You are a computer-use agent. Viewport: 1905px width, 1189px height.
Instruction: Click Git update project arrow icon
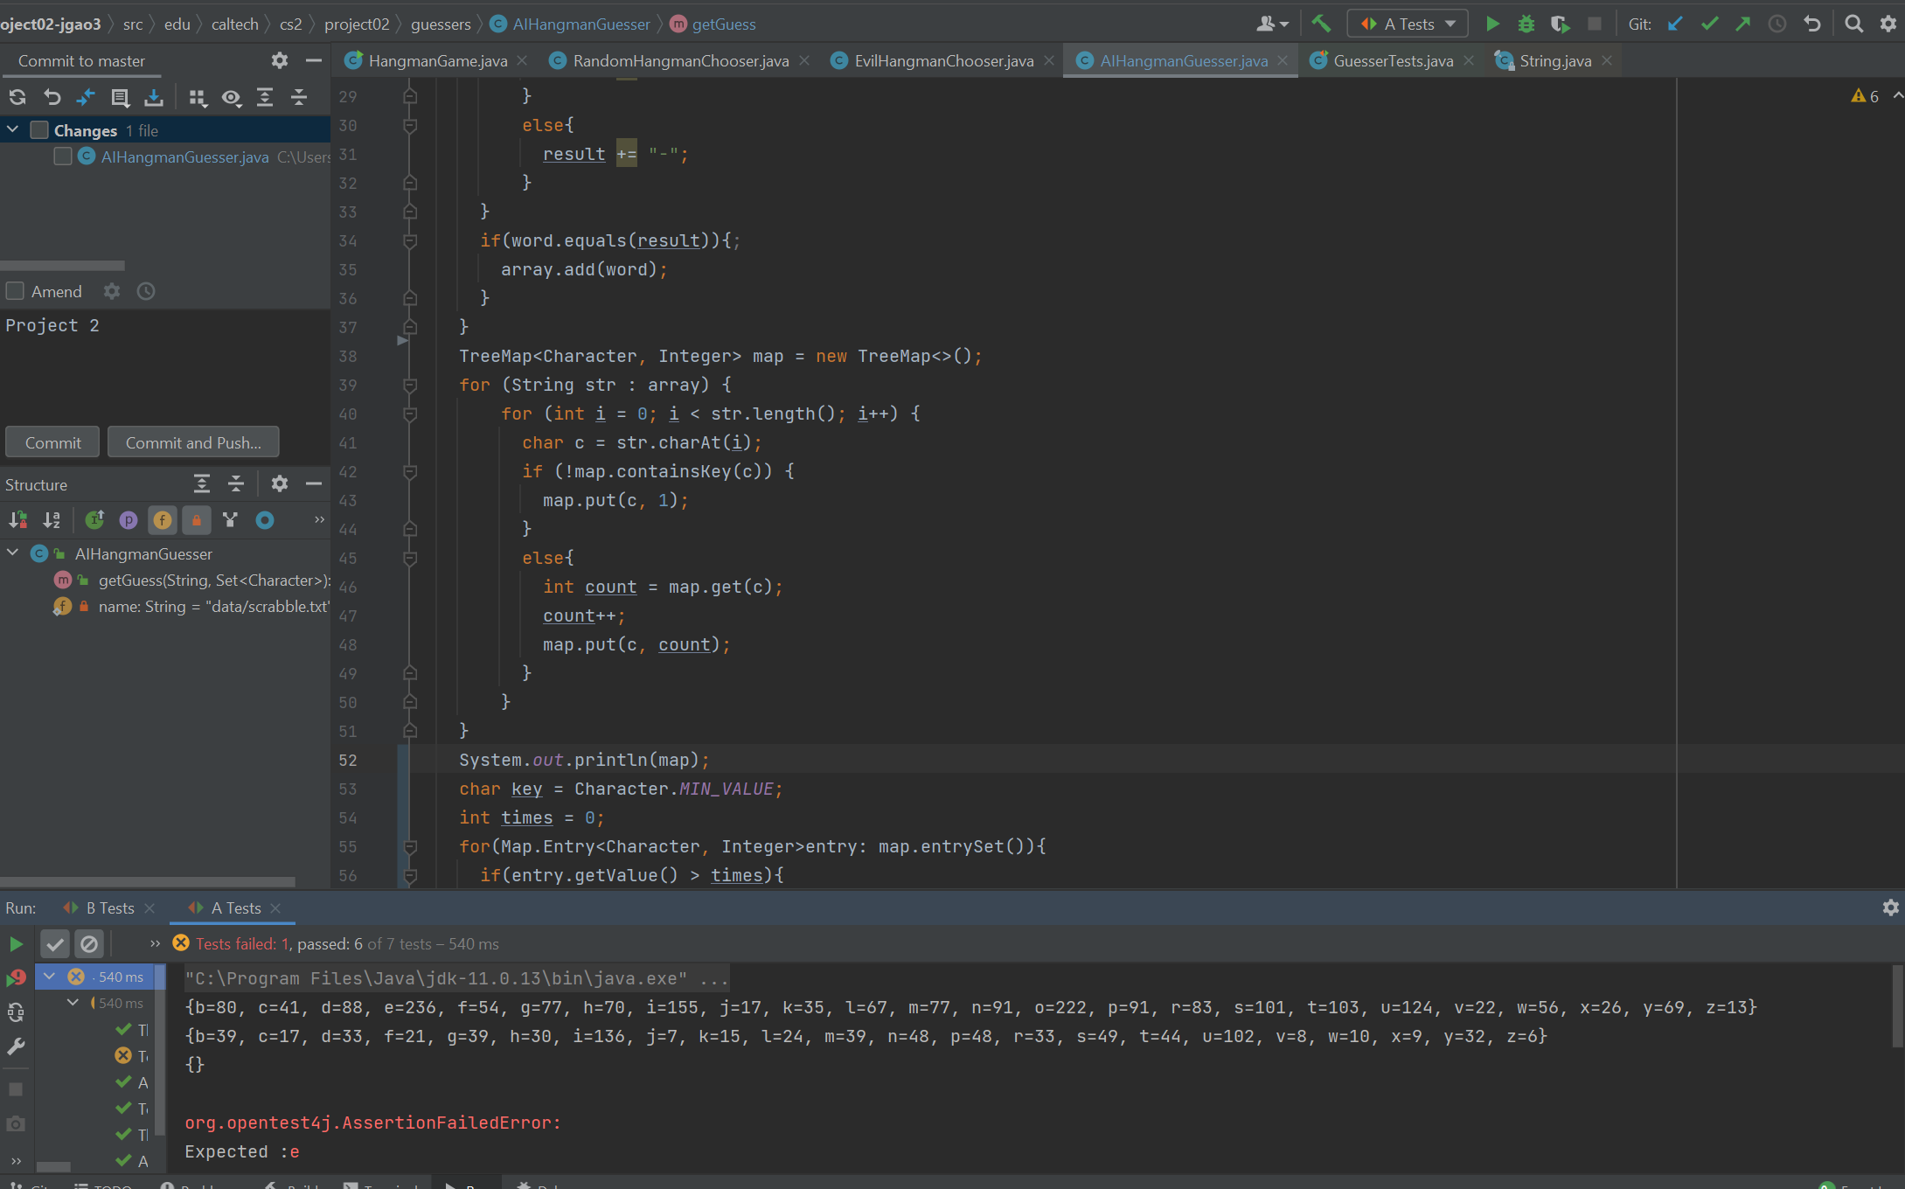1675,24
